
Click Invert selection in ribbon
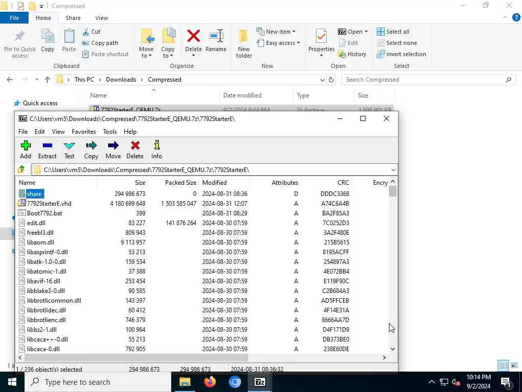[x=402, y=54]
